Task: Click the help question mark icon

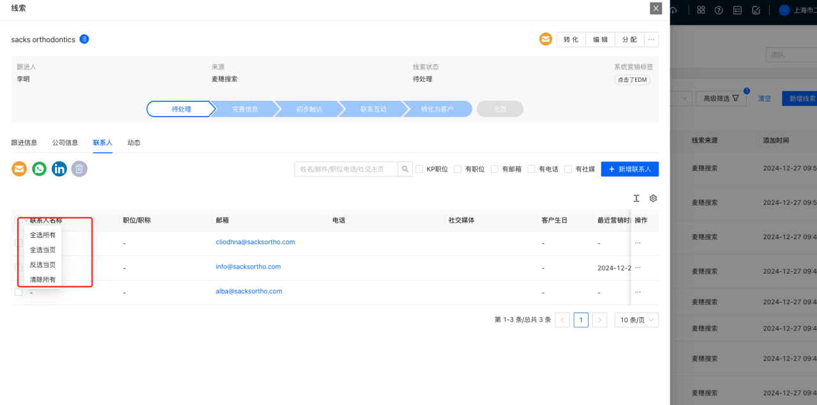Action: (719, 10)
